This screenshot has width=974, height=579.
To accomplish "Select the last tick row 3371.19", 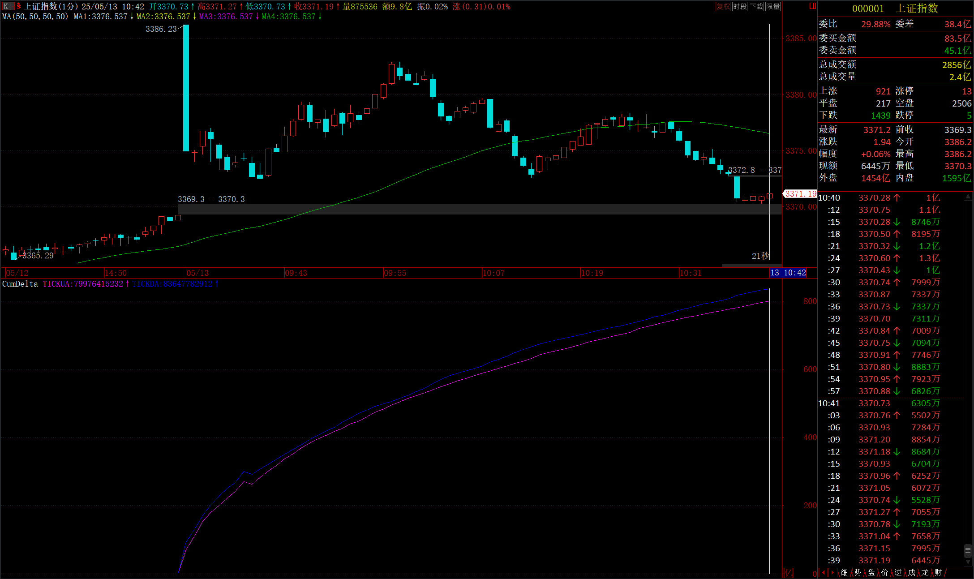I will pos(890,561).
